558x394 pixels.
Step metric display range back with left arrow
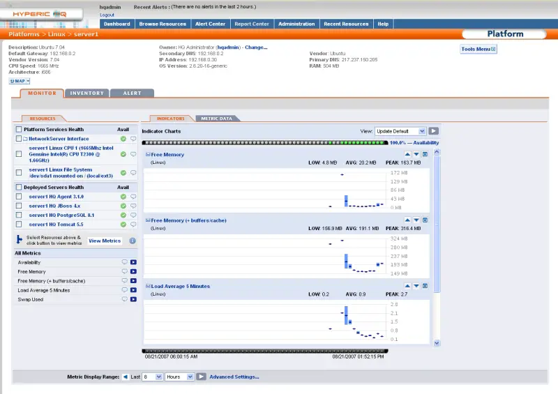126,377
